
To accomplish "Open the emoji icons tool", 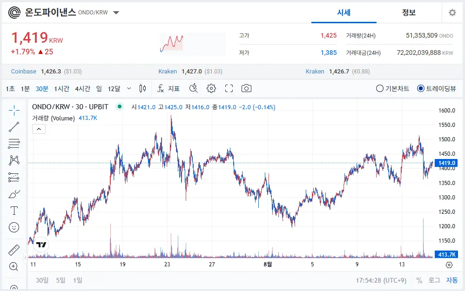I will [14, 227].
